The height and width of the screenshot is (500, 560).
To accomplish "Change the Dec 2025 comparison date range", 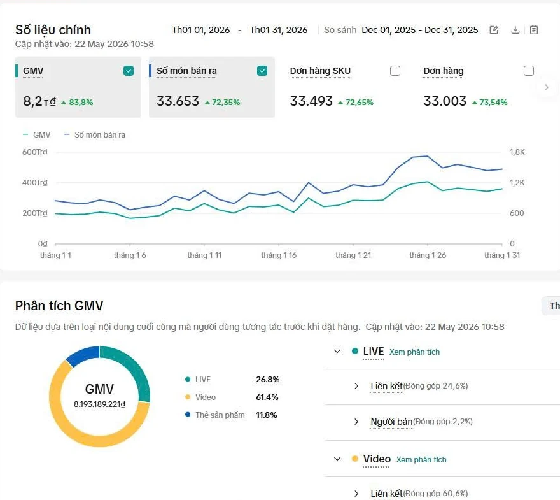I will [x=419, y=30].
